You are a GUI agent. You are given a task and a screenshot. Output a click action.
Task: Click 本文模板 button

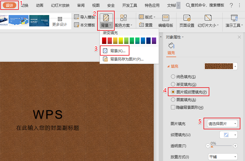[x=85, y=25]
